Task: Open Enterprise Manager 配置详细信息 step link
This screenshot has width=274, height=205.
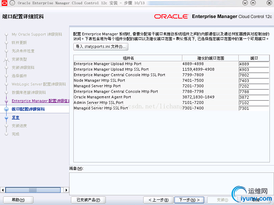Action: pos(40,101)
